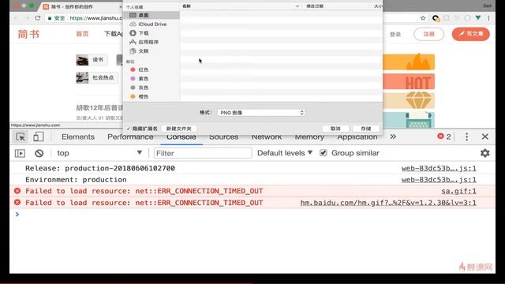Click the red error count badge
The height and width of the screenshot is (284, 505).
click(444, 136)
